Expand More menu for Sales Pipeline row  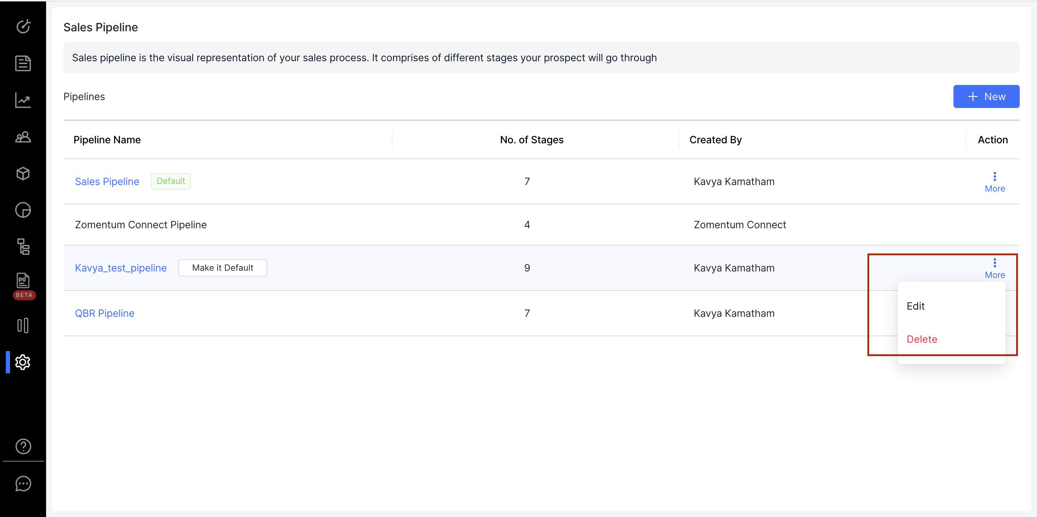[994, 182]
